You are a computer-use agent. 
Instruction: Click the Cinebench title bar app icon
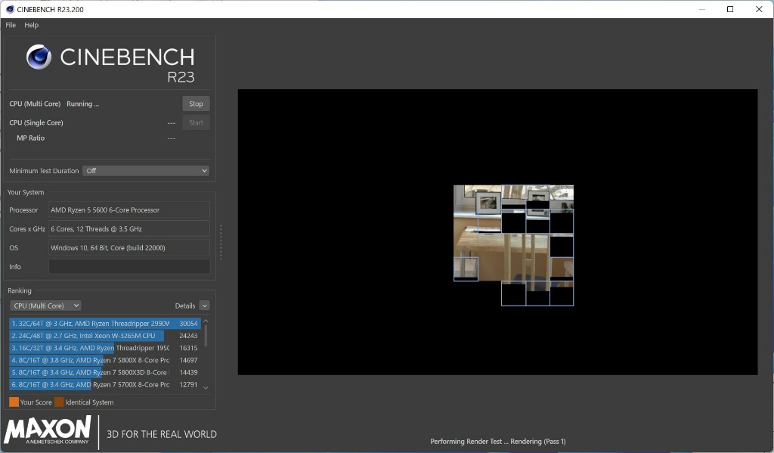tap(9, 9)
